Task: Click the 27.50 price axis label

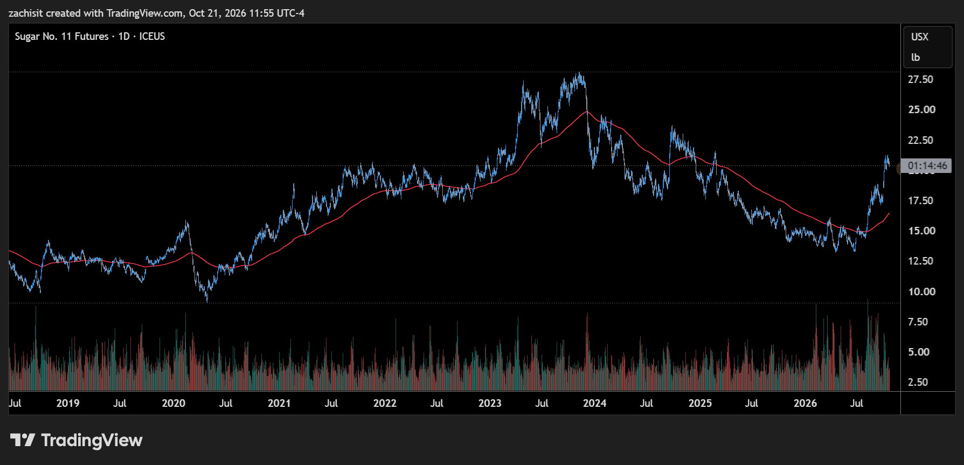Action: click(x=920, y=79)
